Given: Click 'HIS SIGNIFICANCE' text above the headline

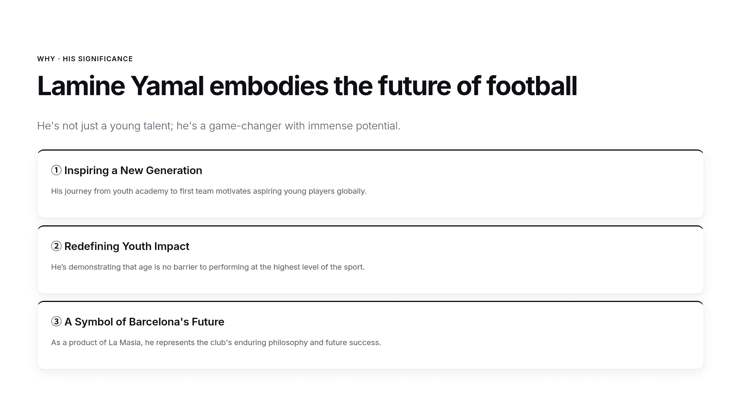Looking at the screenshot, I should pyautogui.click(x=98, y=59).
